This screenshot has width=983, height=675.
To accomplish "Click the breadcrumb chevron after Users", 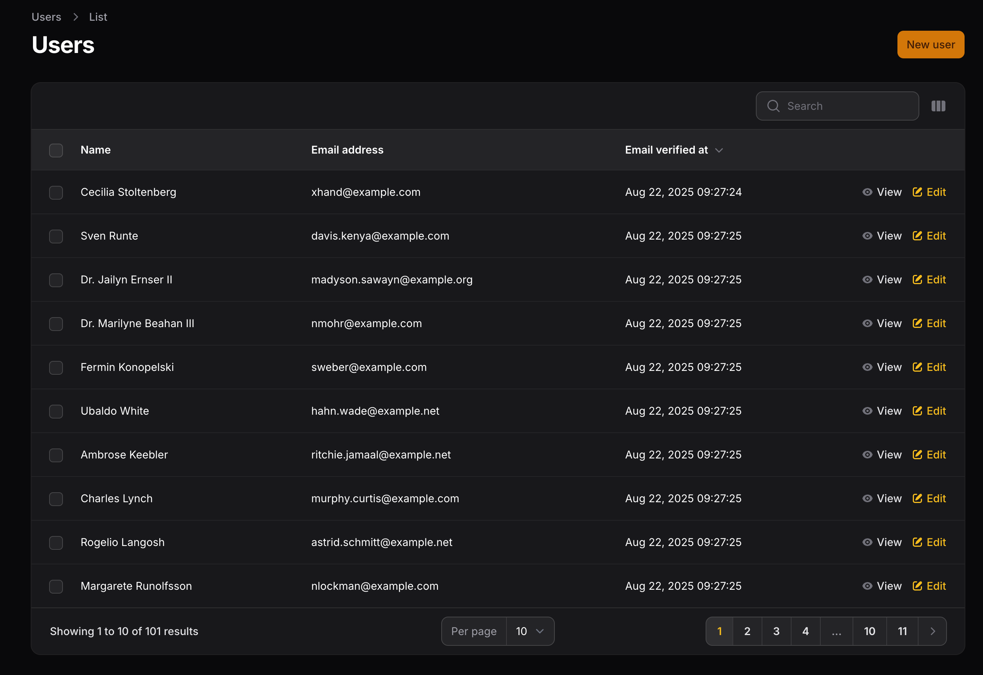I will [x=76, y=17].
